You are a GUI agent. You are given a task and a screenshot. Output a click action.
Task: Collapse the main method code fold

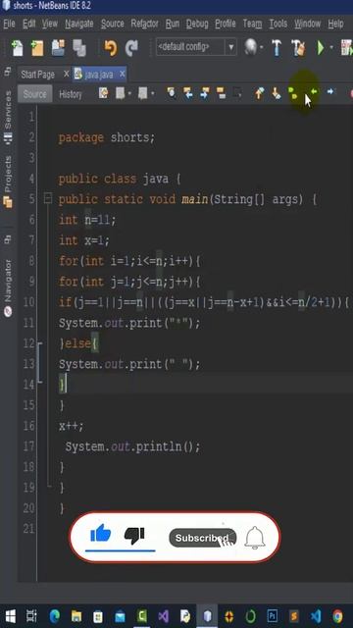pyautogui.click(x=48, y=198)
